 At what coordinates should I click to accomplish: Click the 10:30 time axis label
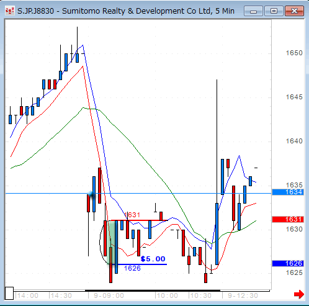pos(201,295)
